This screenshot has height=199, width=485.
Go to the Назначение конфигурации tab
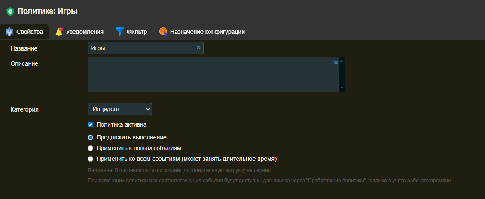point(207,32)
